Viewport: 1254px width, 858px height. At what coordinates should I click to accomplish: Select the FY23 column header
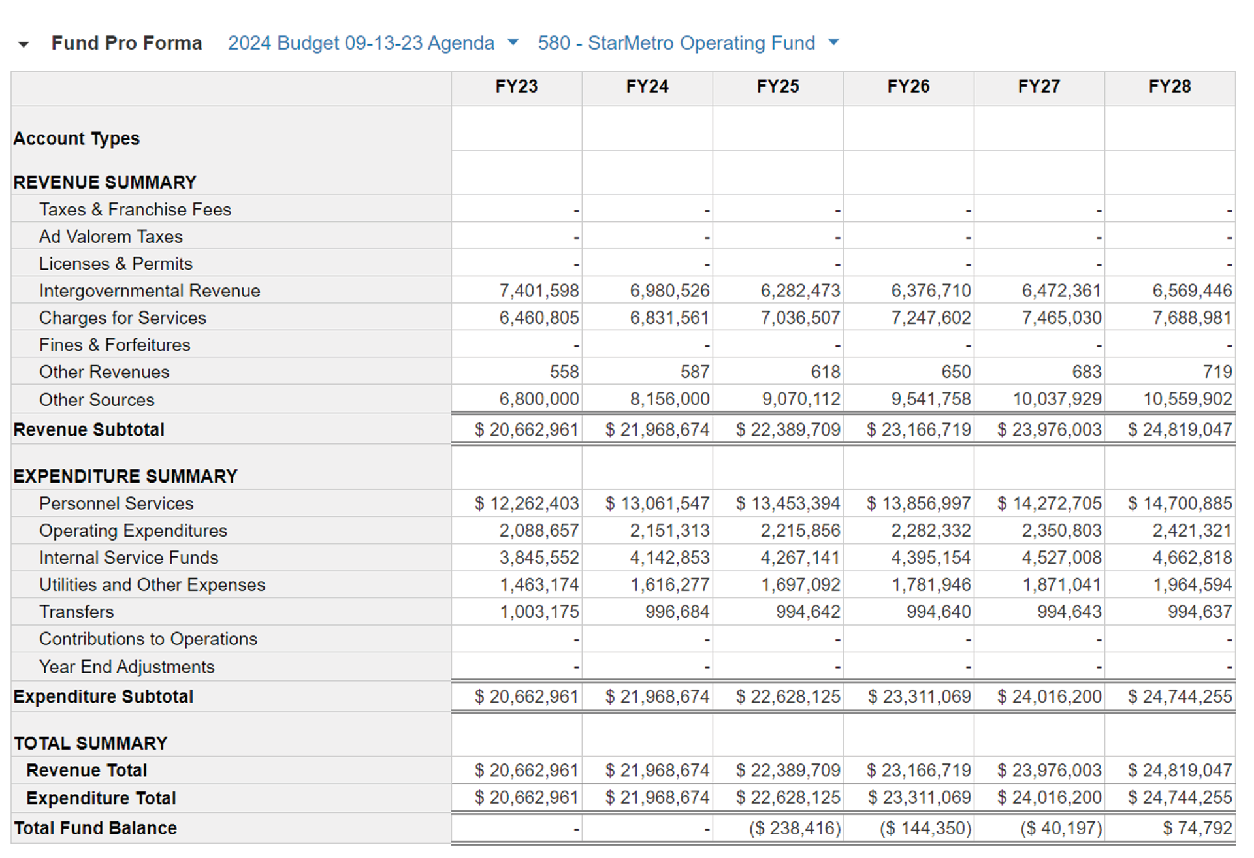pos(516,87)
